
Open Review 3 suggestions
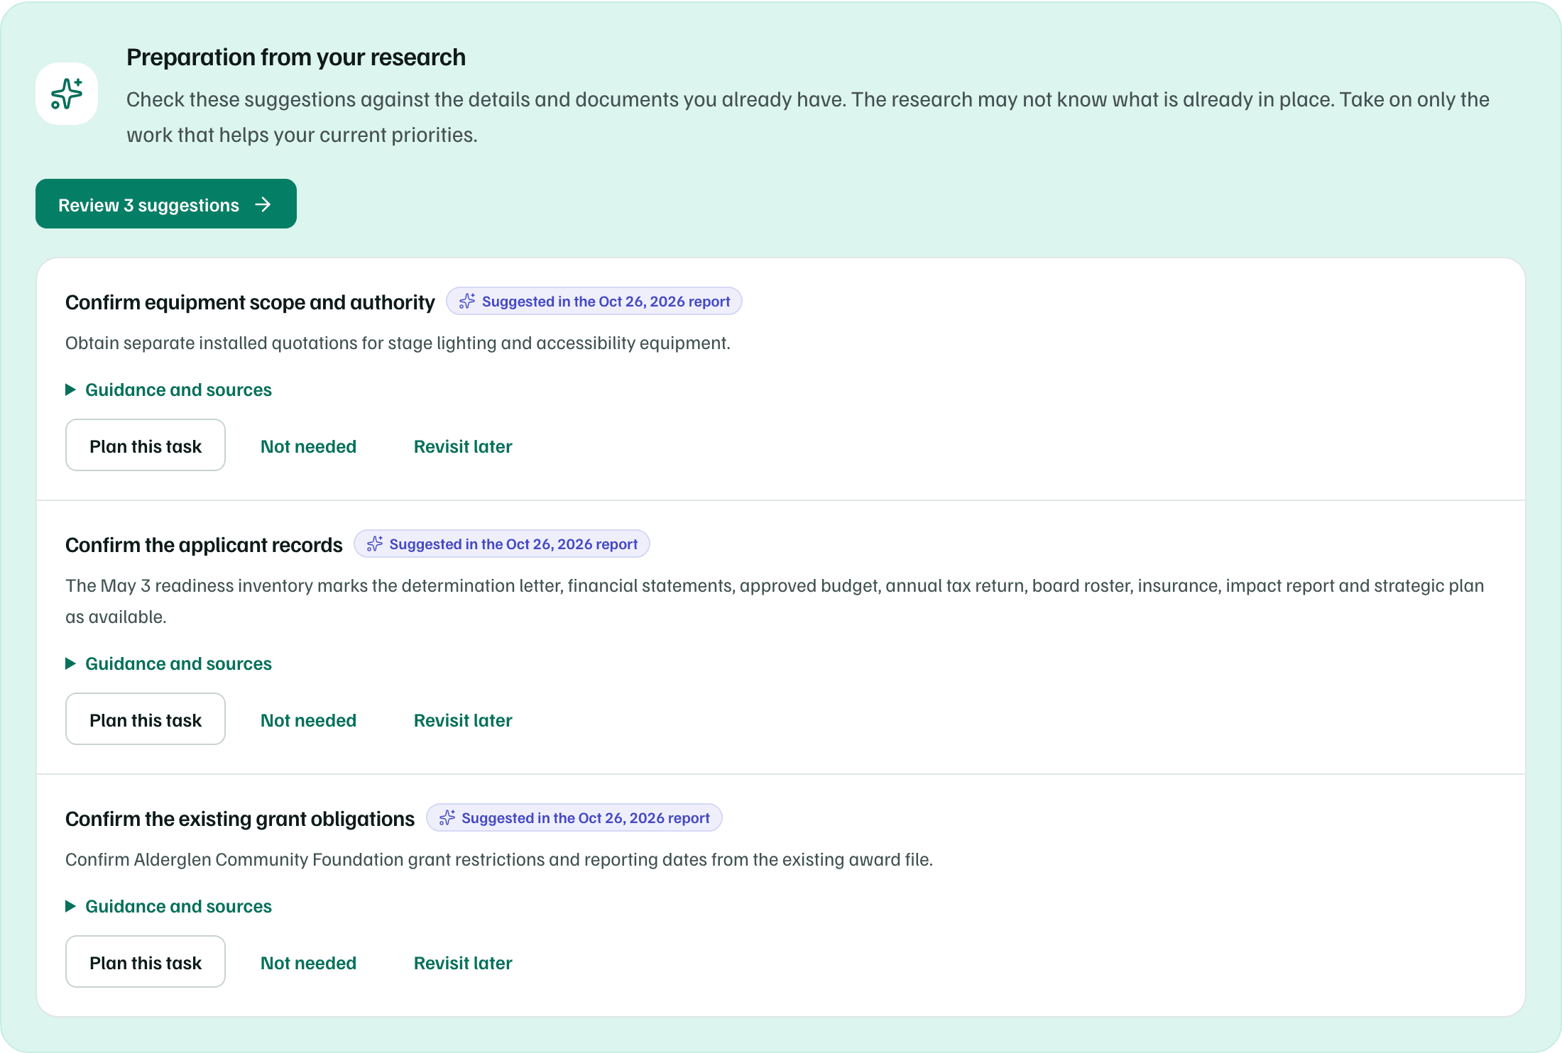[x=166, y=204]
